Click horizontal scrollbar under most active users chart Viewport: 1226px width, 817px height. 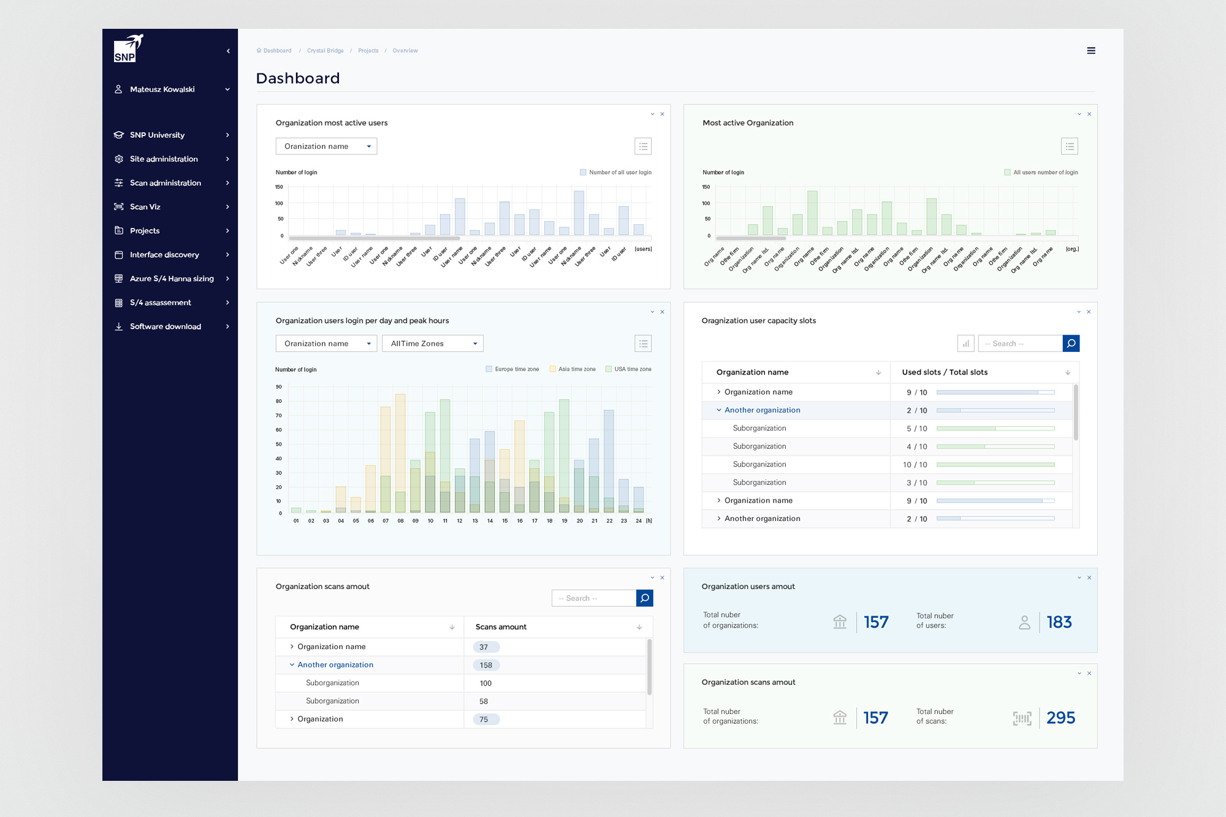tap(374, 238)
